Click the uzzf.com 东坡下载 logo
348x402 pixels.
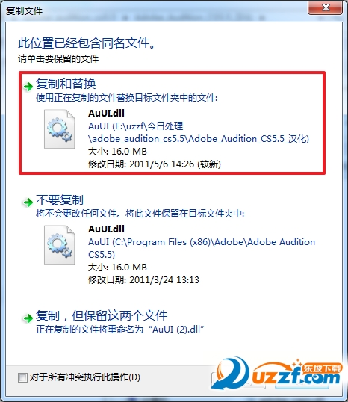point(277,377)
